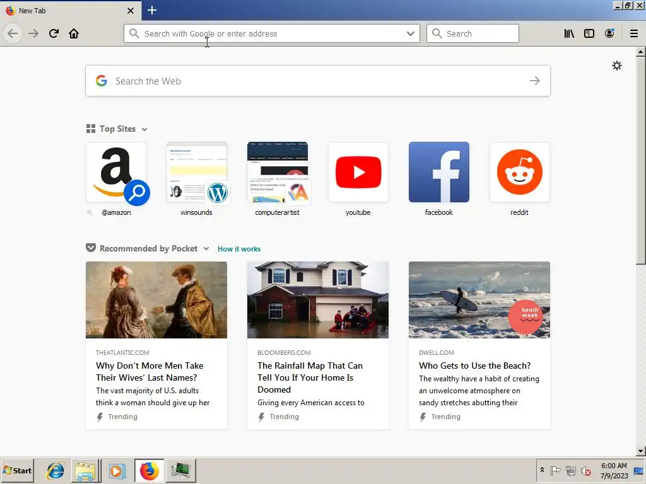Screen dimensions: 646x484
Task: Click the Top Sites heading
Action: tap(117, 129)
